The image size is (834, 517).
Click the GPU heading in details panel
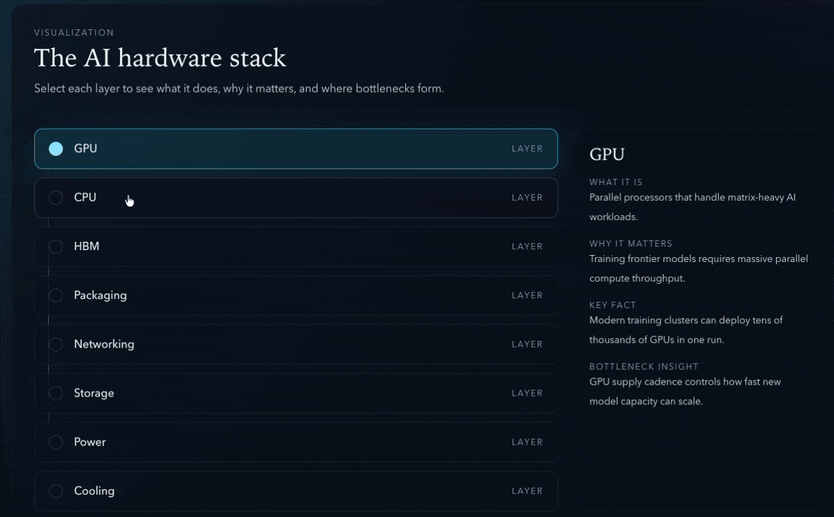607,155
